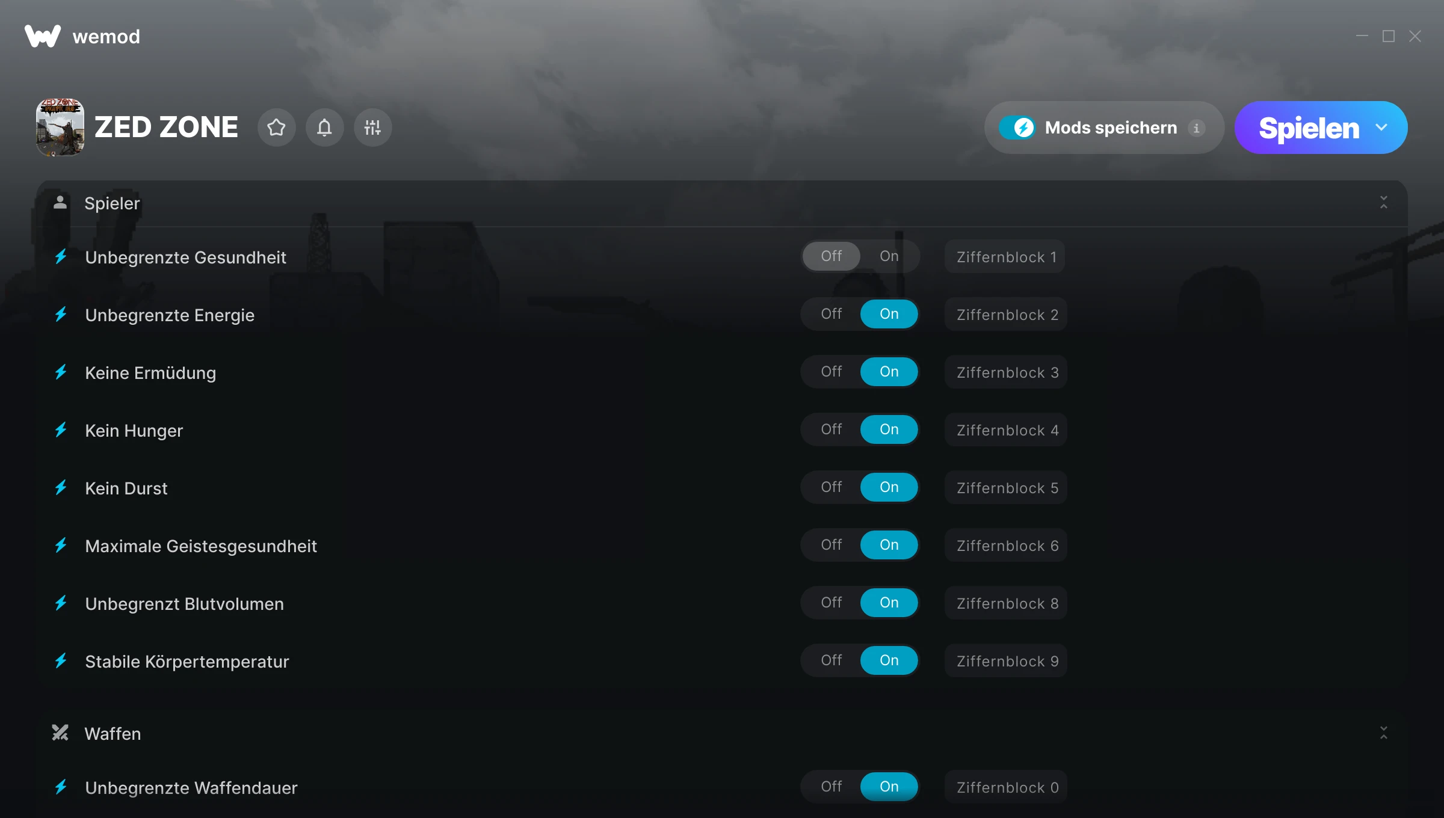The width and height of the screenshot is (1444, 818).
Task: Click the crossed swords Waffen icon
Action: point(60,733)
